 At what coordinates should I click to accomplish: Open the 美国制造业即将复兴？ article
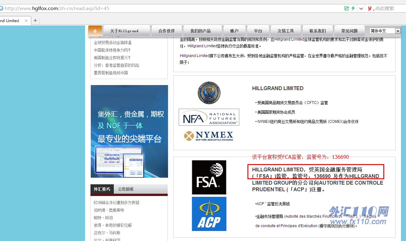click(x=112, y=58)
